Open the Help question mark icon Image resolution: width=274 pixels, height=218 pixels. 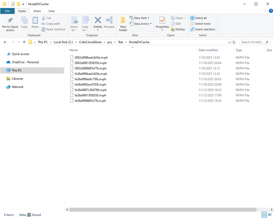point(271,11)
